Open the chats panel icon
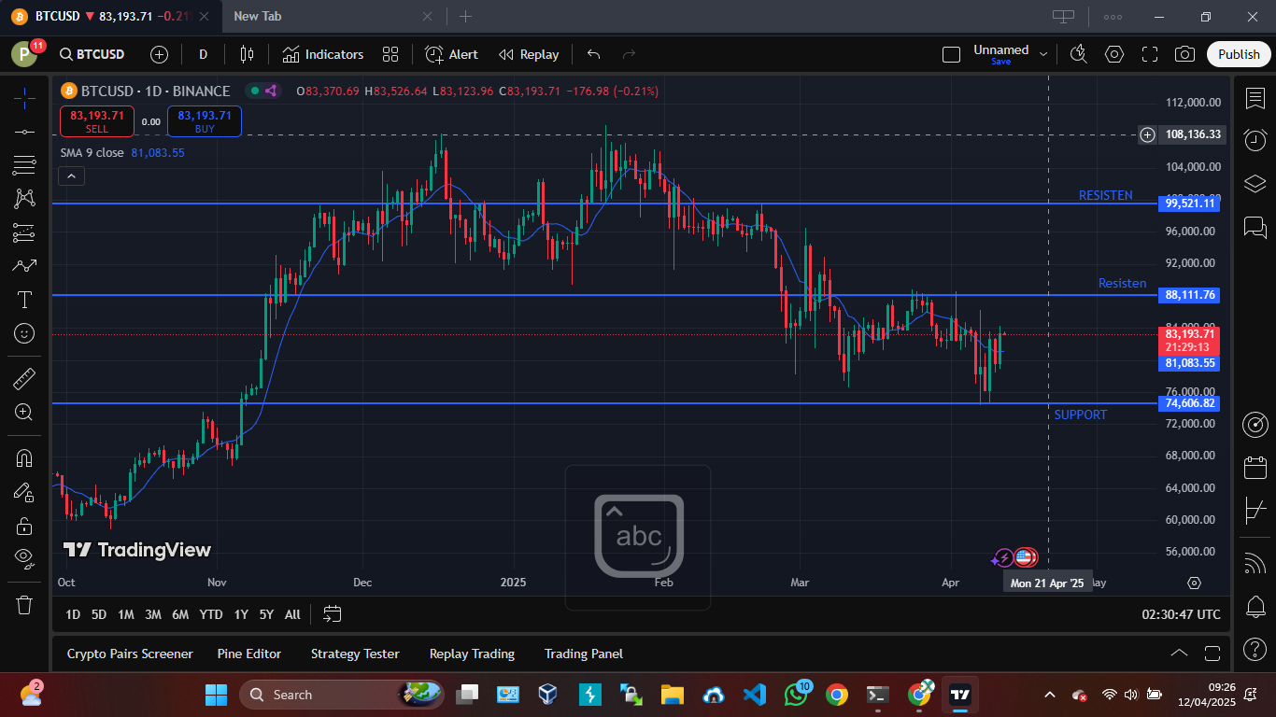The height and width of the screenshot is (717, 1276). click(1255, 226)
